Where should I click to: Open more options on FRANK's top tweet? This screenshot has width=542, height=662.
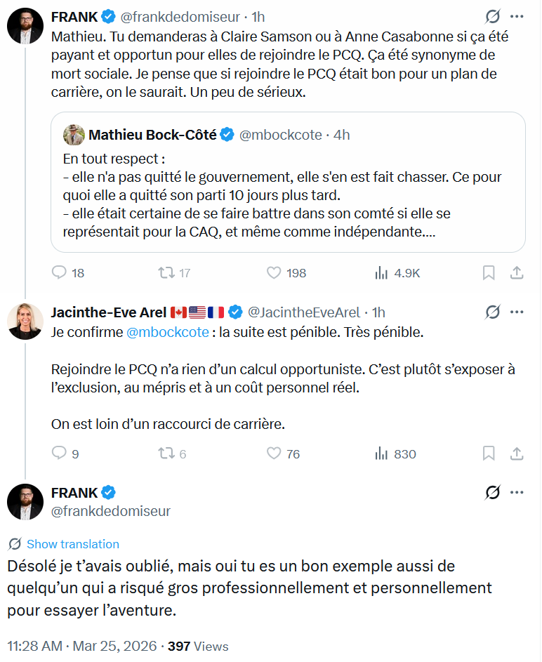(517, 16)
